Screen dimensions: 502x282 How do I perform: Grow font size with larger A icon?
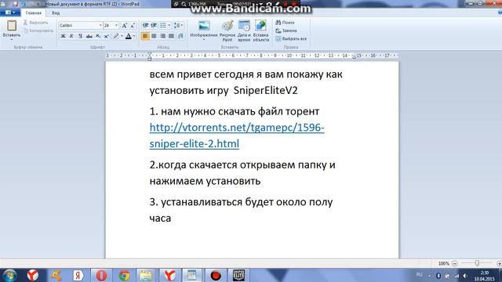pyautogui.click(x=124, y=25)
